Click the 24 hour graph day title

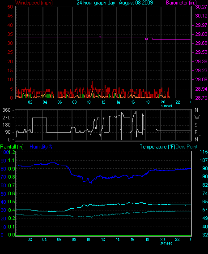[x=115, y=3]
